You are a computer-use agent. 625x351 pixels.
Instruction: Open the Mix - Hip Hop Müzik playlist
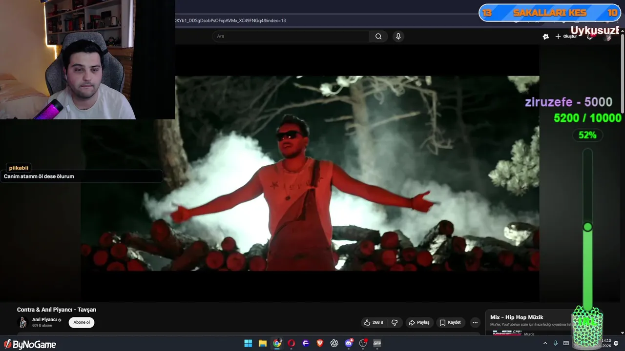pyautogui.click(x=517, y=317)
